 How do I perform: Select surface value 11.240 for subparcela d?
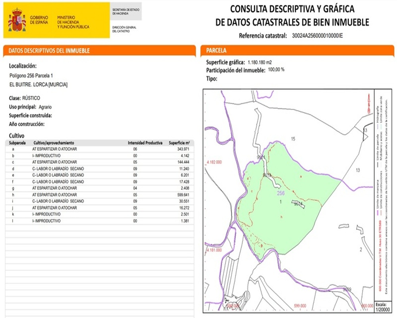184,169
